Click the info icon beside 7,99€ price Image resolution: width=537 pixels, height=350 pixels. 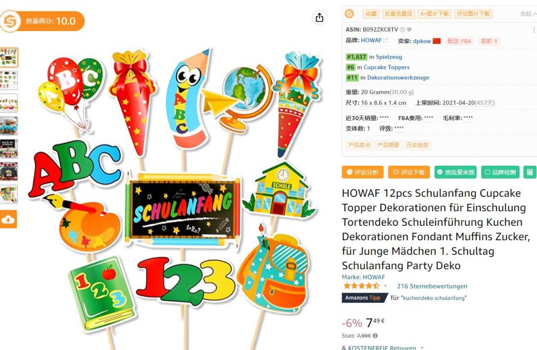click(x=375, y=336)
